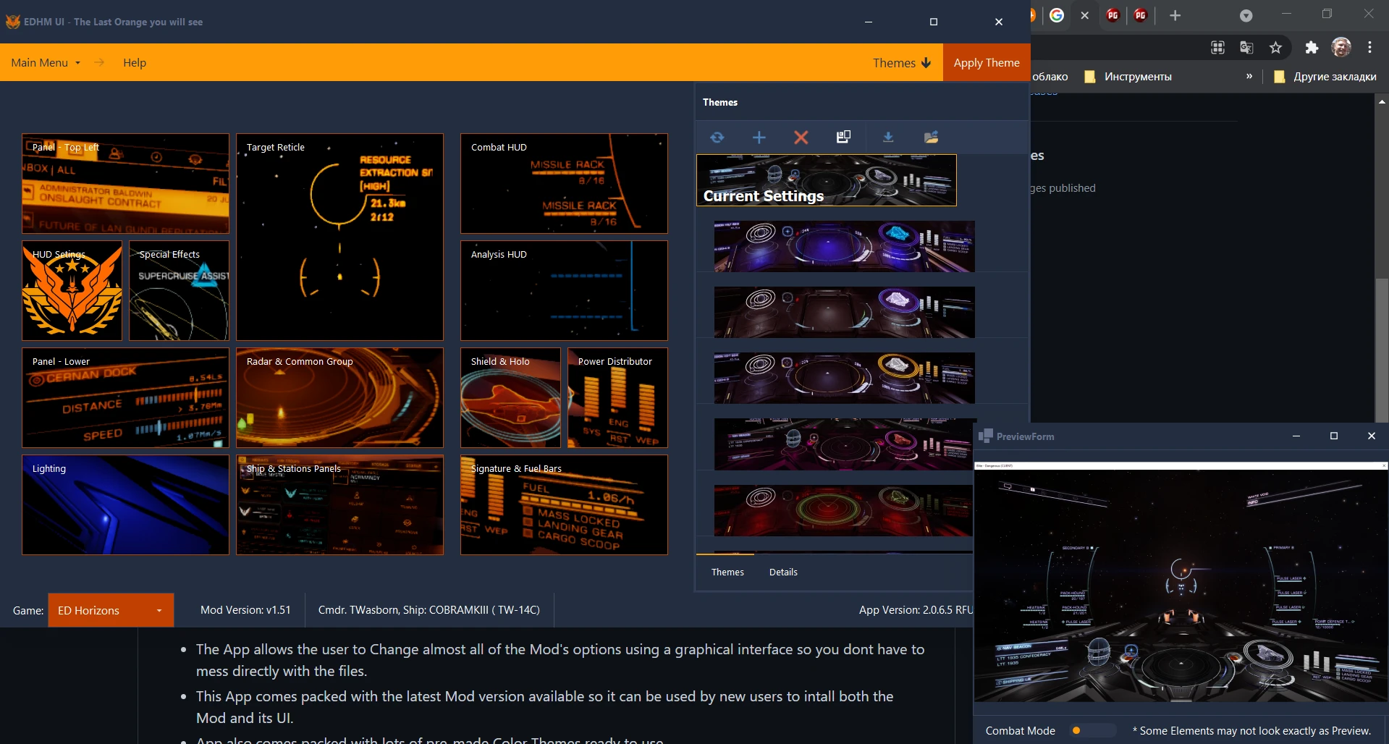Viewport: 1389px width, 744px height.
Task: Add a new theme with the plus icon
Action: [x=759, y=137]
